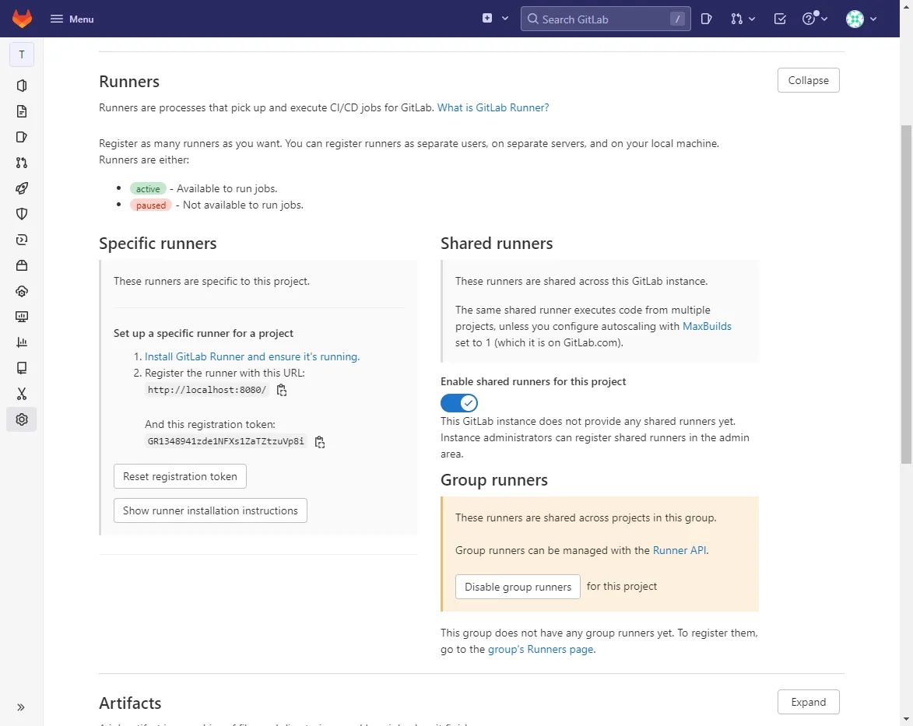Open the user avatar dropdown
This screenshot has width=913, height=726.
tap(862, 19)
